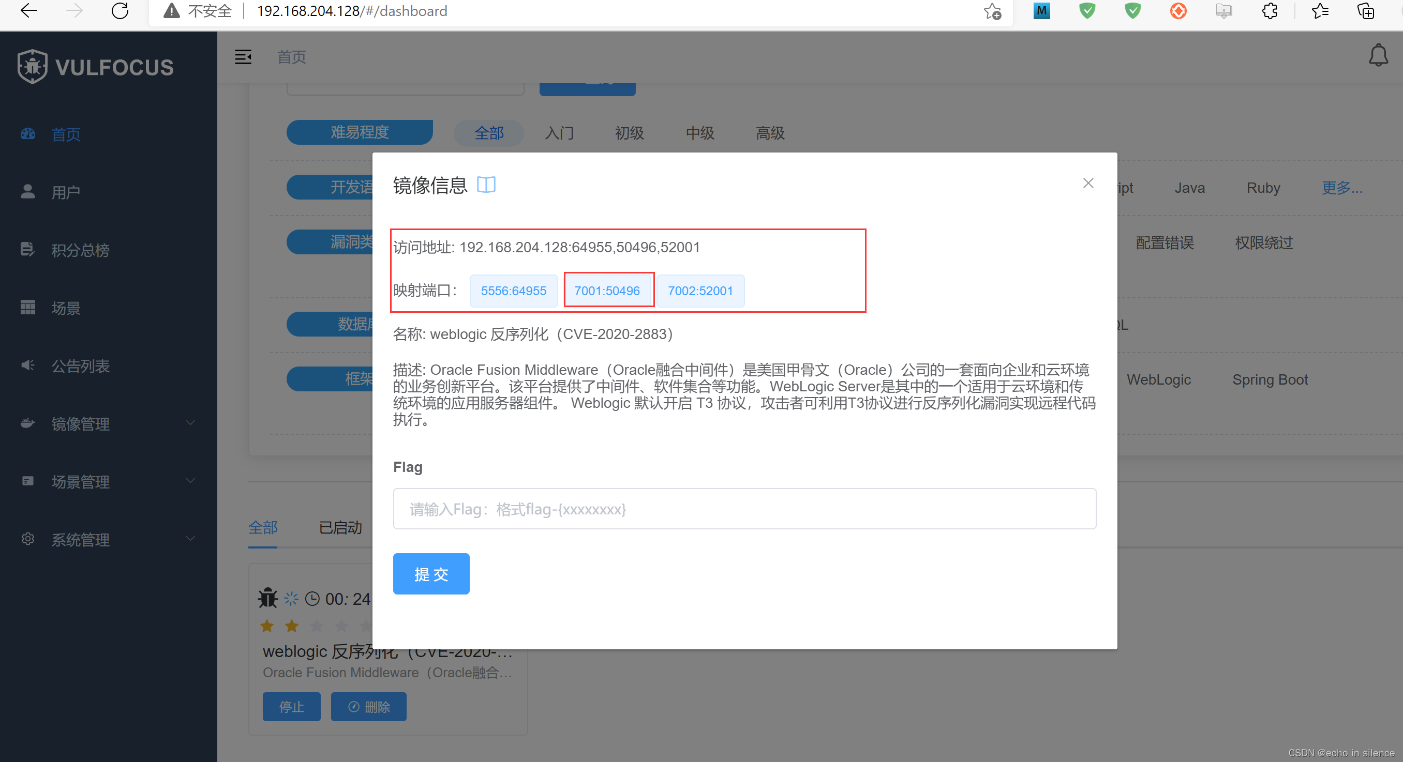Add page to favorites with star-plus icon

[992, 11]
